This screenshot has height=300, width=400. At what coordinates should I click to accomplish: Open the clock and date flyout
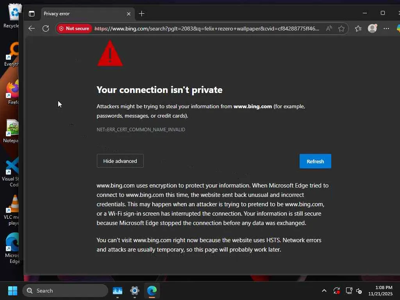tap(380, 291)
